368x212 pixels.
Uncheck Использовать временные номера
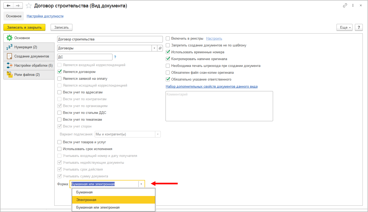(x=168, y=52)
